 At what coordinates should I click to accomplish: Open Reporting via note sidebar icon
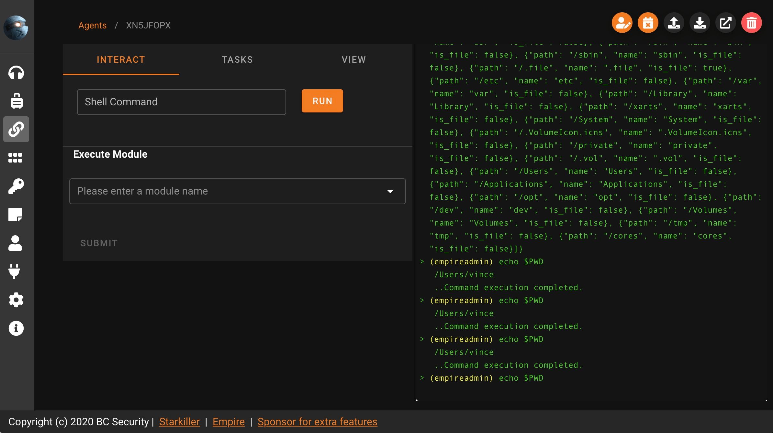pyautogui.click(x=15, y=215)
